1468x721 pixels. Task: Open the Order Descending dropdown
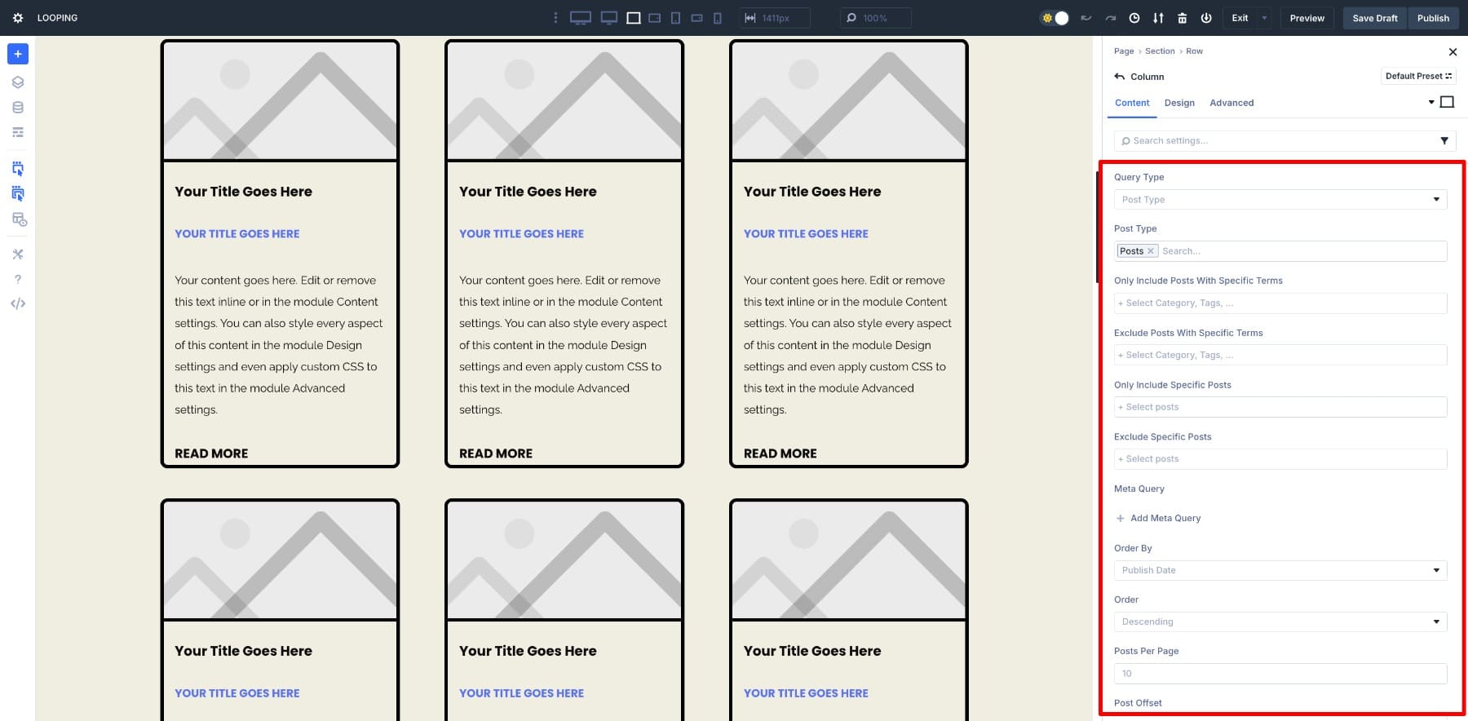point(1280,621)
